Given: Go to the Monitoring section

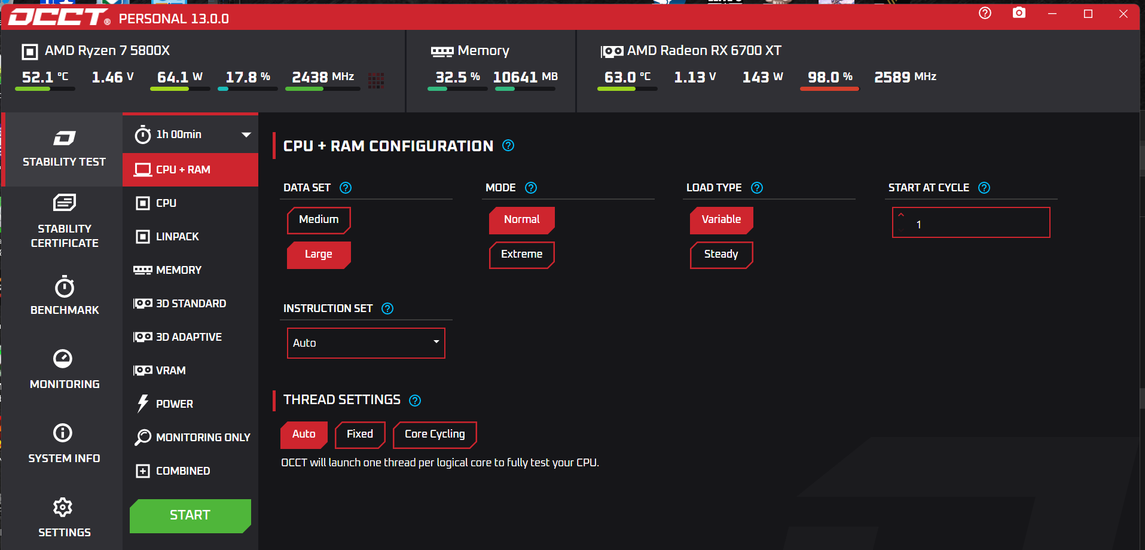Looking at the screenshot, I should (64, 369).
